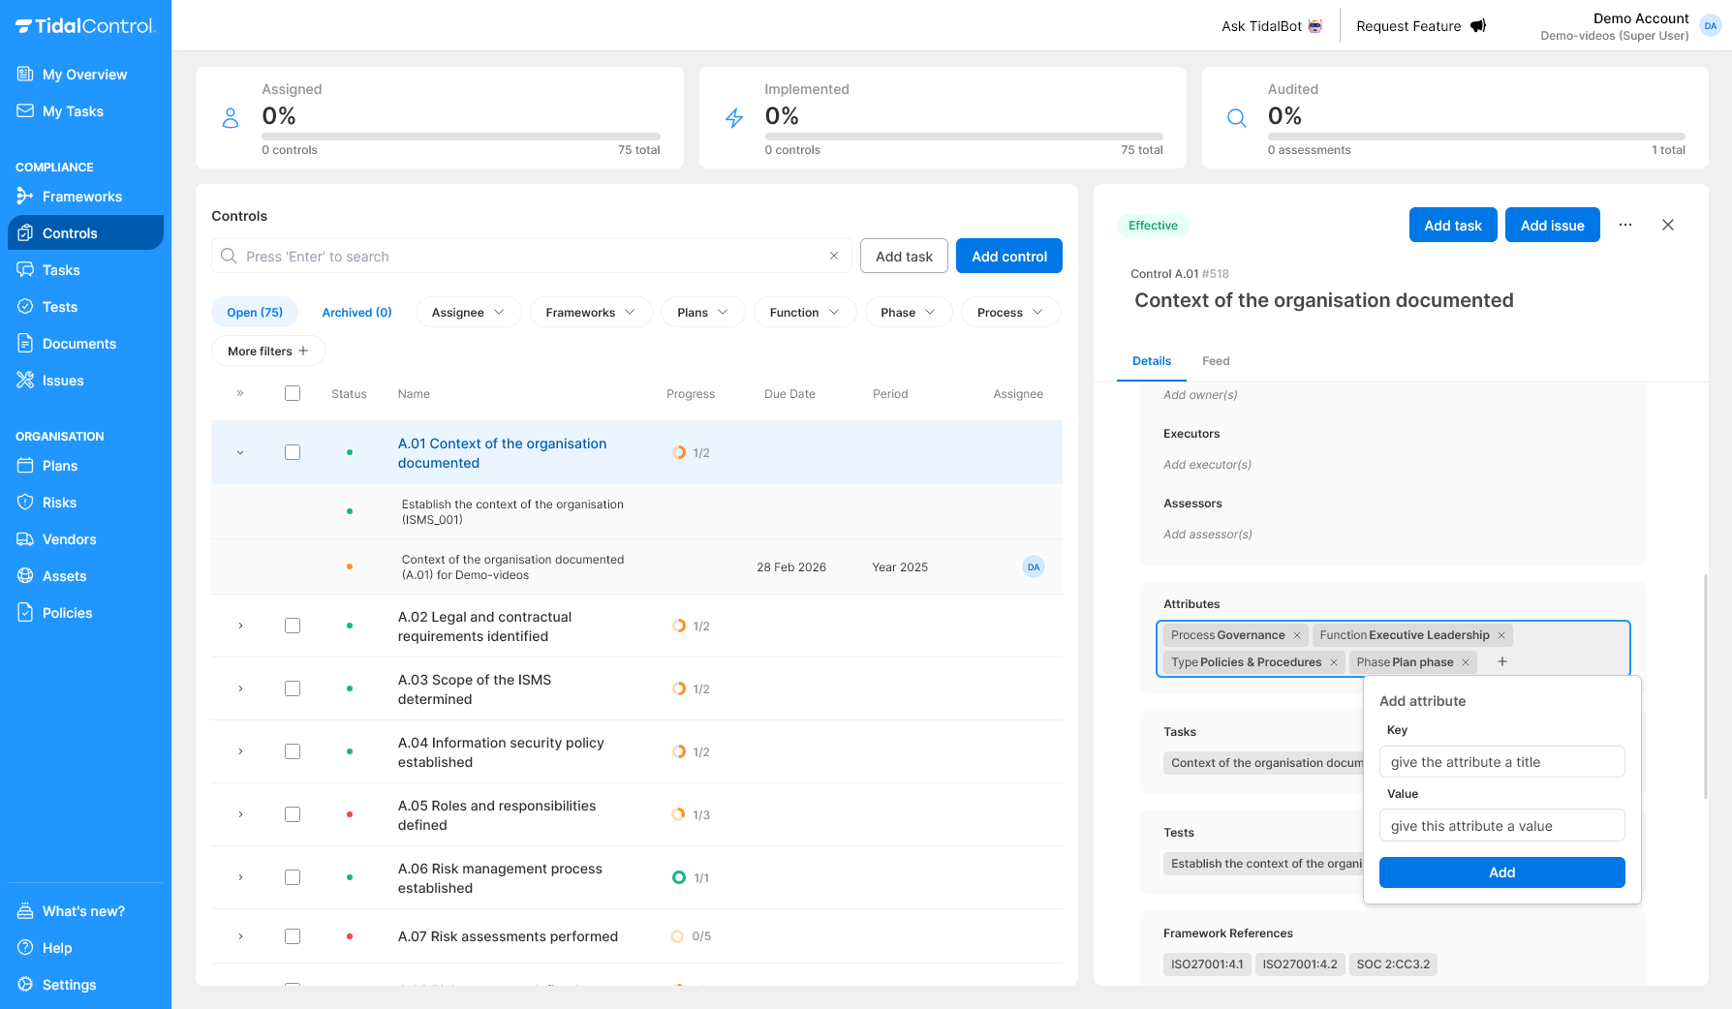Screen dimensions: 1732x1009
Task: Expand the A.03 Scope of the ISMS row
Action: [240, 688]
